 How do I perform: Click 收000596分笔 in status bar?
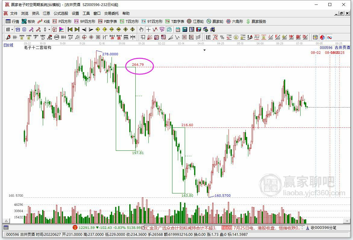[323, 228]
